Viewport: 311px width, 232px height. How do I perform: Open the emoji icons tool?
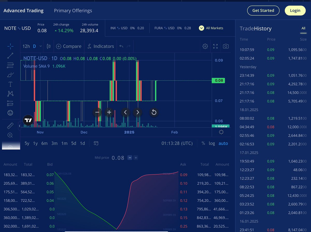pyautogui.click(x=10, y=113)
